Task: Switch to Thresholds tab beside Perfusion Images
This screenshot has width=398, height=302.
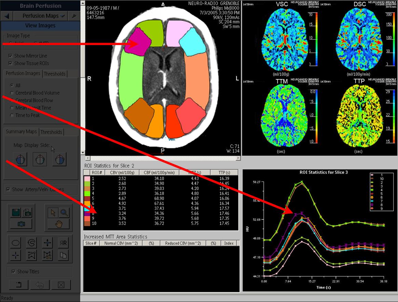Action: pos(55,74)
